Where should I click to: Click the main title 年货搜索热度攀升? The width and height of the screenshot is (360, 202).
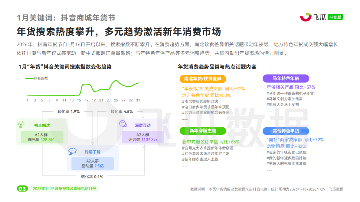tap(56, 32)
